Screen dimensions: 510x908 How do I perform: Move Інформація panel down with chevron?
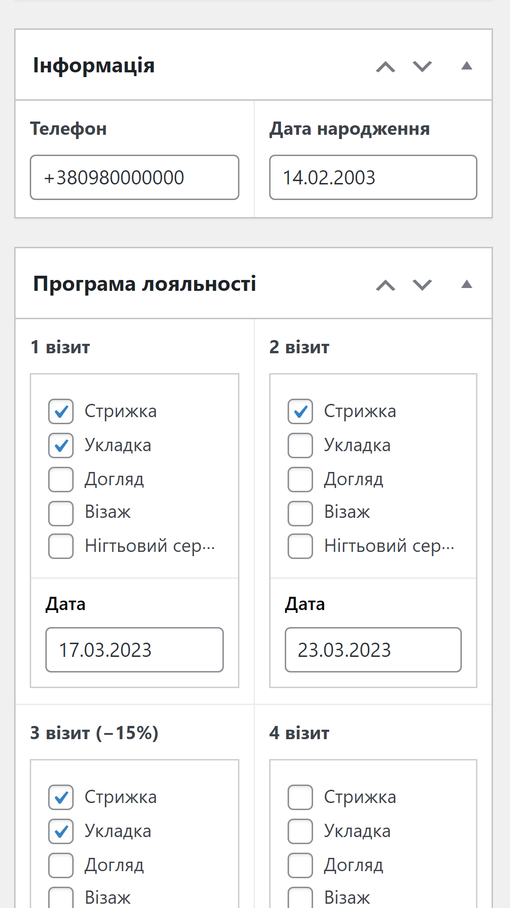pyautogui.click(x=422, y=67)
